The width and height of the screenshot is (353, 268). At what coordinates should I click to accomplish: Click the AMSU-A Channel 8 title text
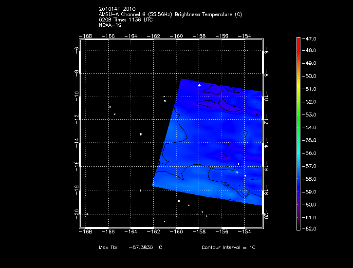pos(170,15)
